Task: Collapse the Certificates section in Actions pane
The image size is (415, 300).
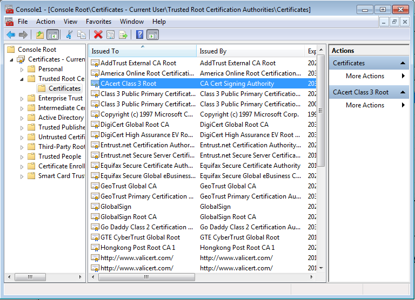Action: click(x=403, y=63)
